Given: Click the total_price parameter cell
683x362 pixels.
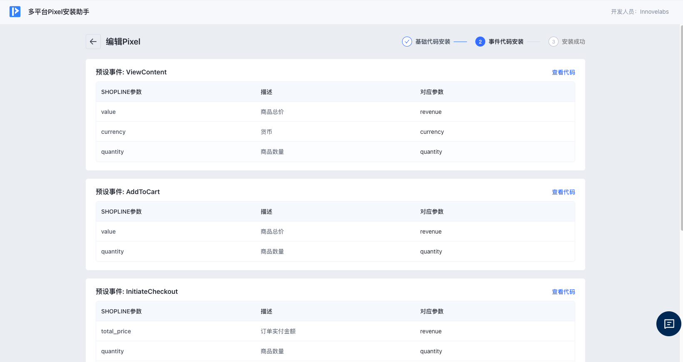Looking at the screenshot, I should [x=116, y=331].
